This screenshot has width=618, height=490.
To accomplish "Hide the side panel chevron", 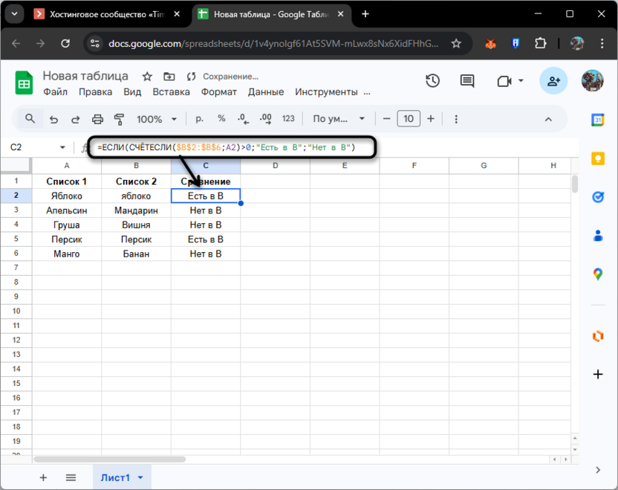I will [598, 469].
